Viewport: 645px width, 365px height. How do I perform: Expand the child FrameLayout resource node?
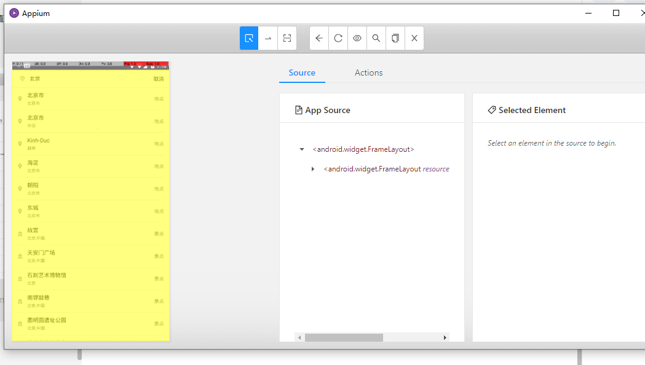click(313, 169)
